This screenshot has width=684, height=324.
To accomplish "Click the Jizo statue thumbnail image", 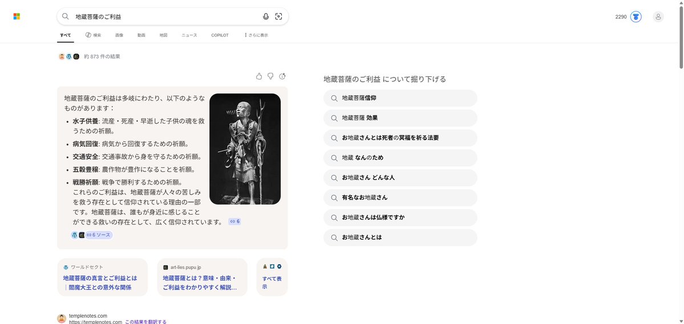I will point(245,149).
